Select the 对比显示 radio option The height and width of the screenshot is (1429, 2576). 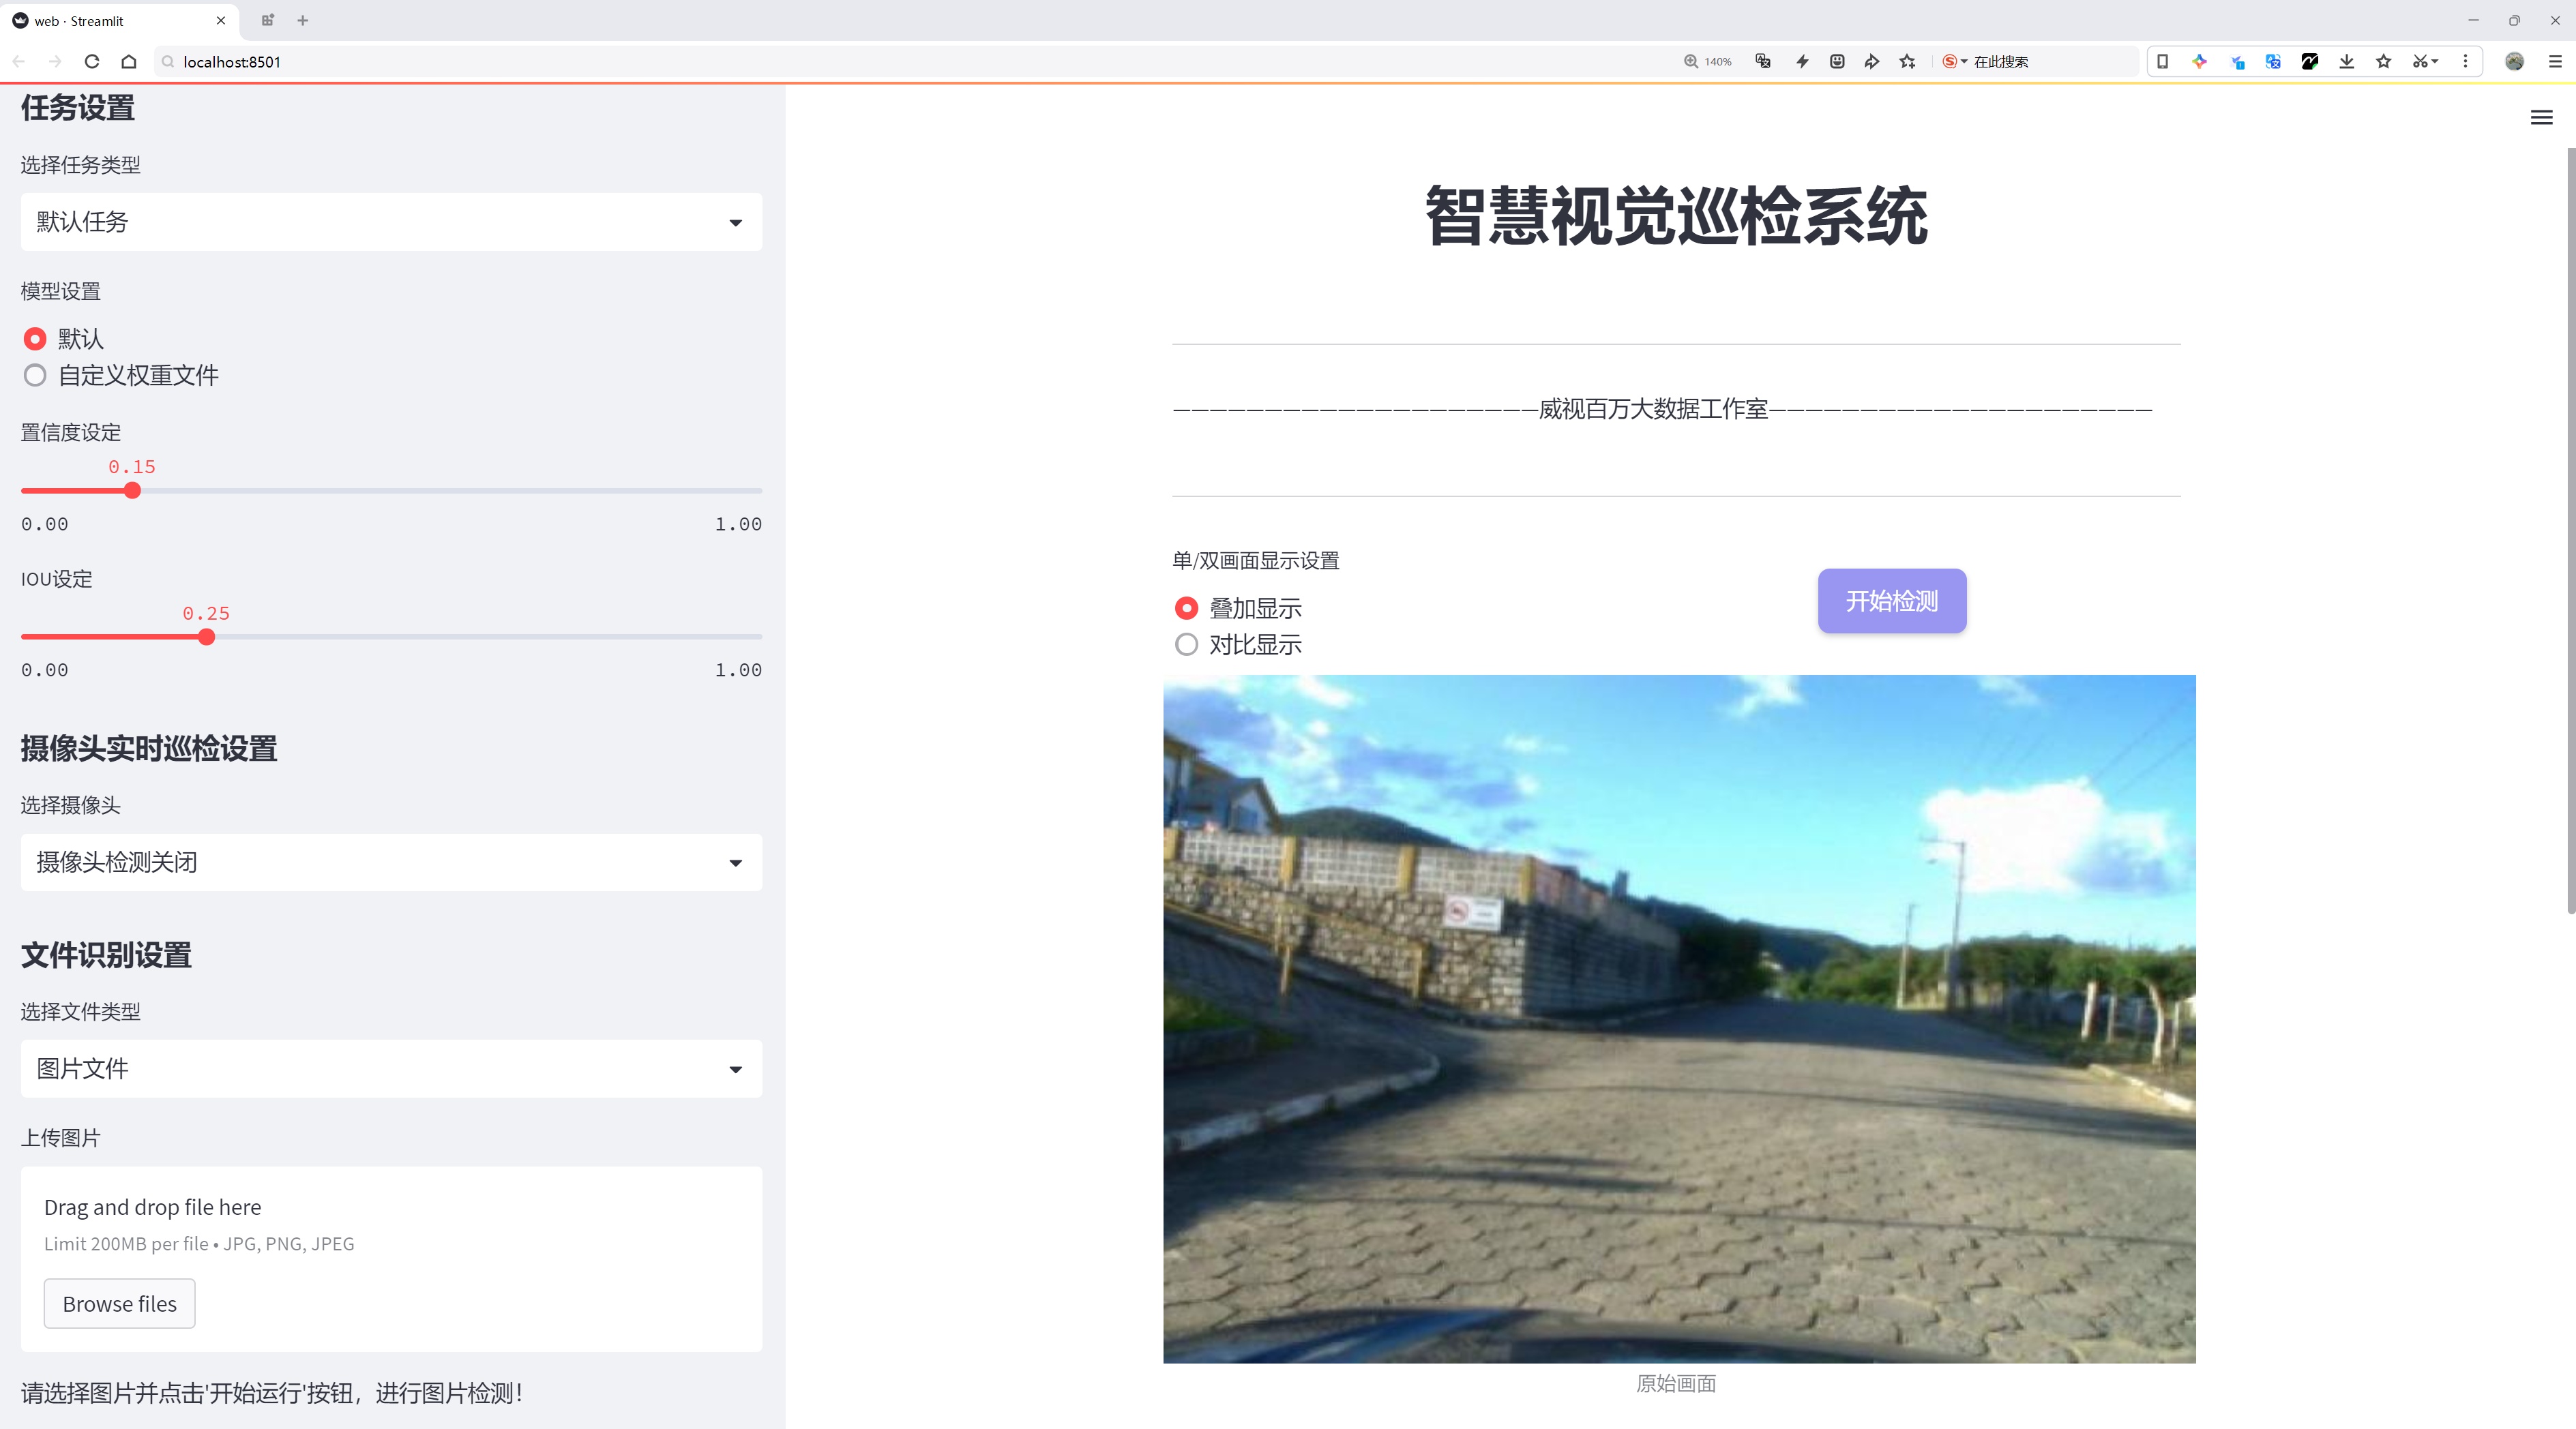pos(1186,644)
